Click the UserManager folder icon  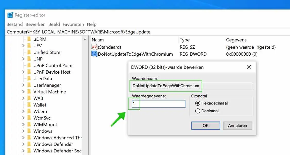[x=29, y=85]
